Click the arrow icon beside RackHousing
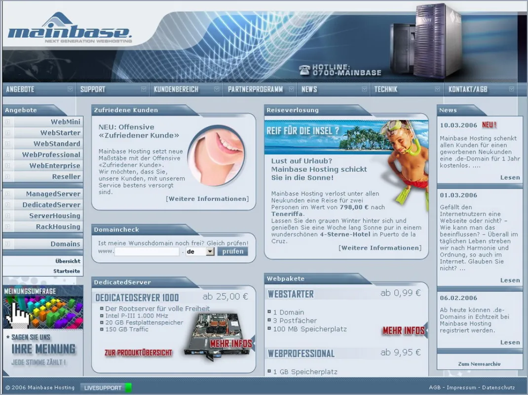The image size is (528, 395). tap(7, 227)
